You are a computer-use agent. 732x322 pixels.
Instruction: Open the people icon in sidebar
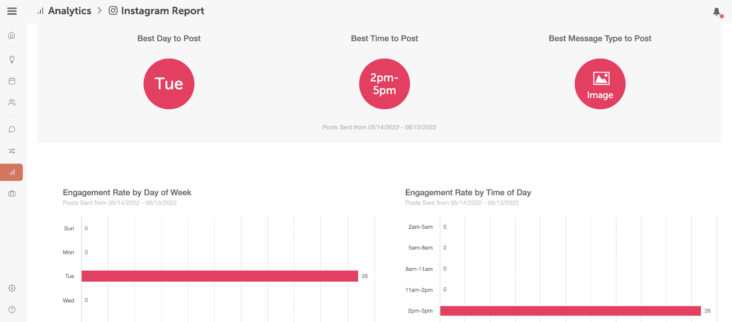click(12, 102)
